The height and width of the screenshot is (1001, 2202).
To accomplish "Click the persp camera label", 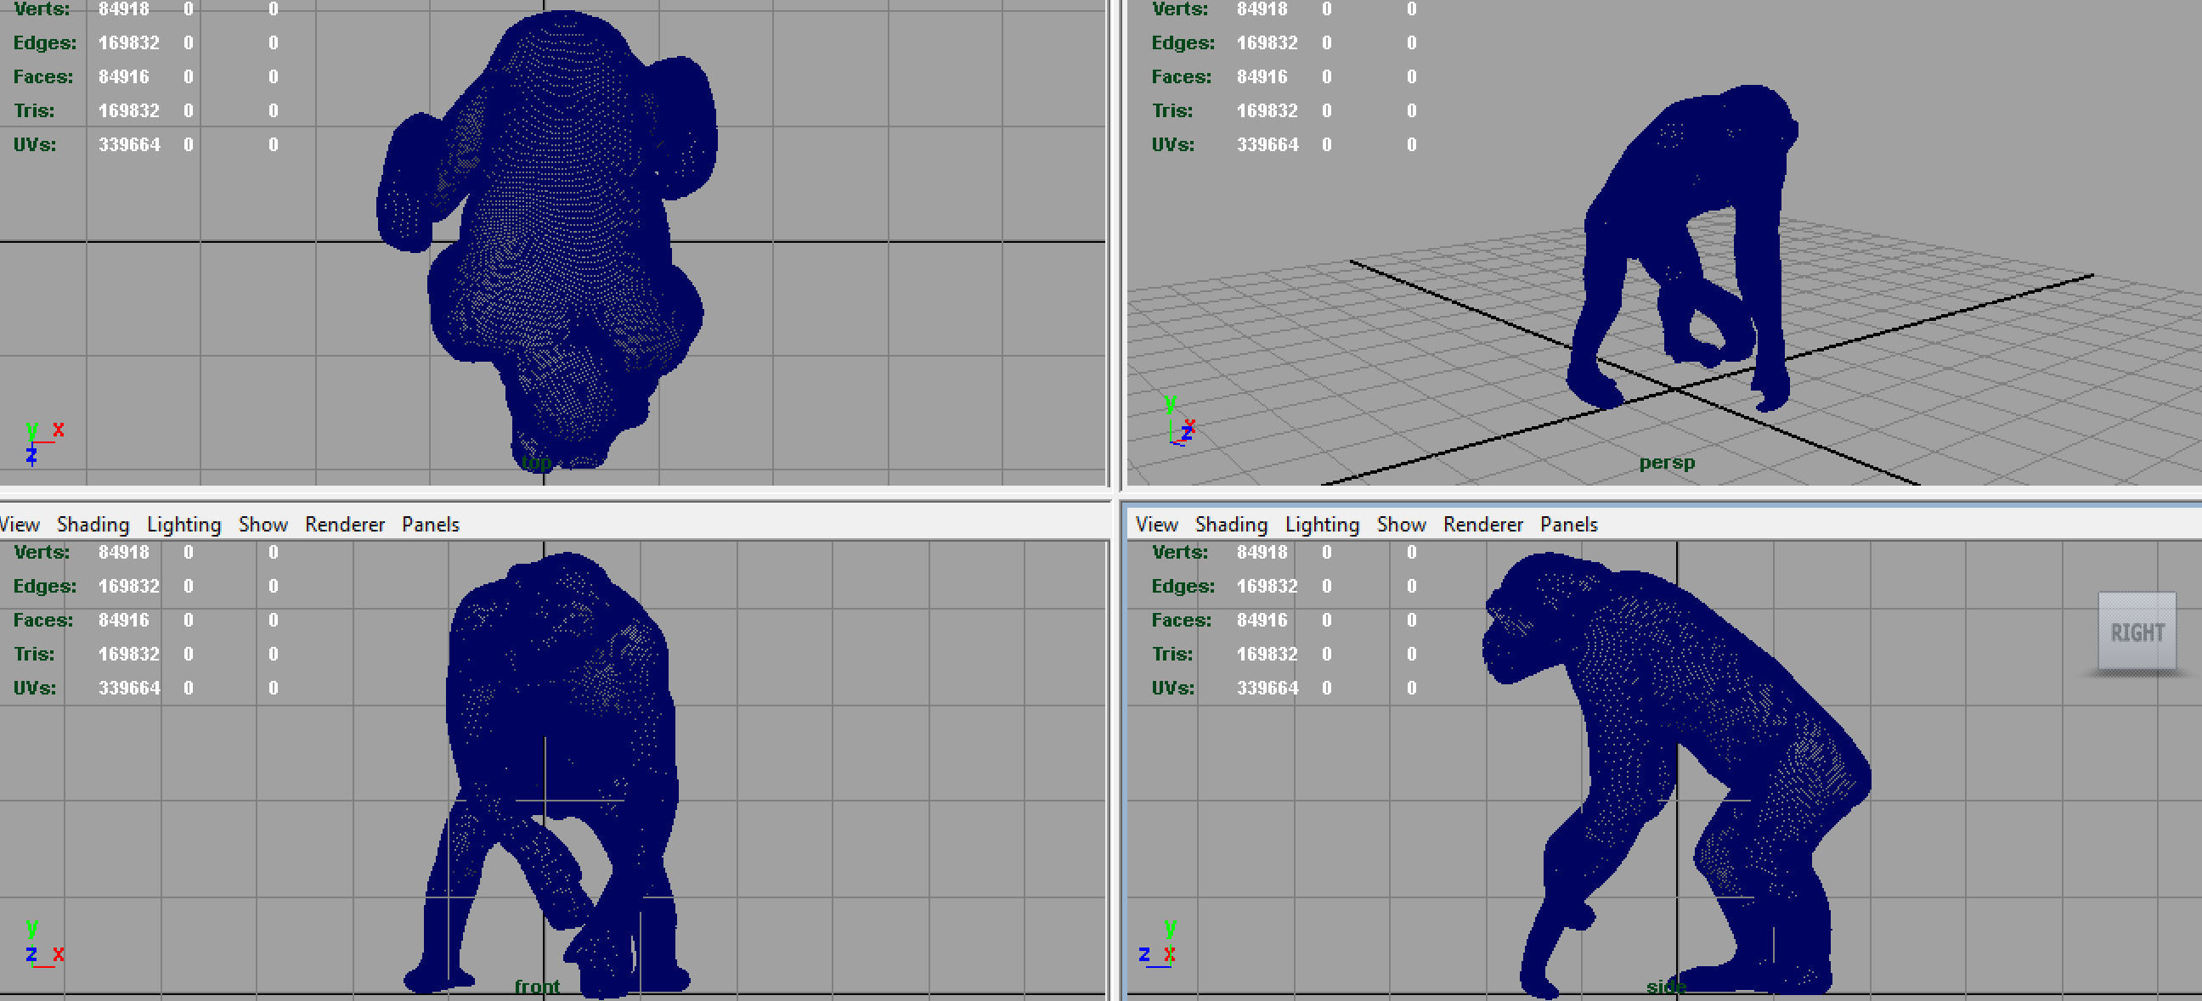I will (x=1667, y=462).
